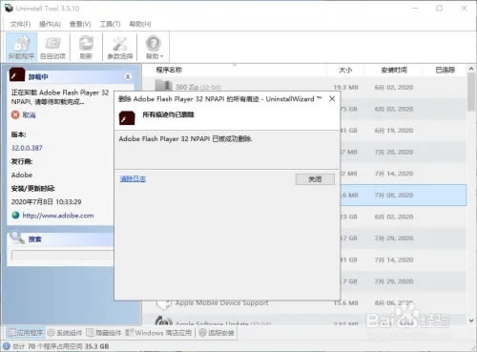Click the 360 Zip program icon
Screen dimensions: 477x352
(x=163, y=86)
